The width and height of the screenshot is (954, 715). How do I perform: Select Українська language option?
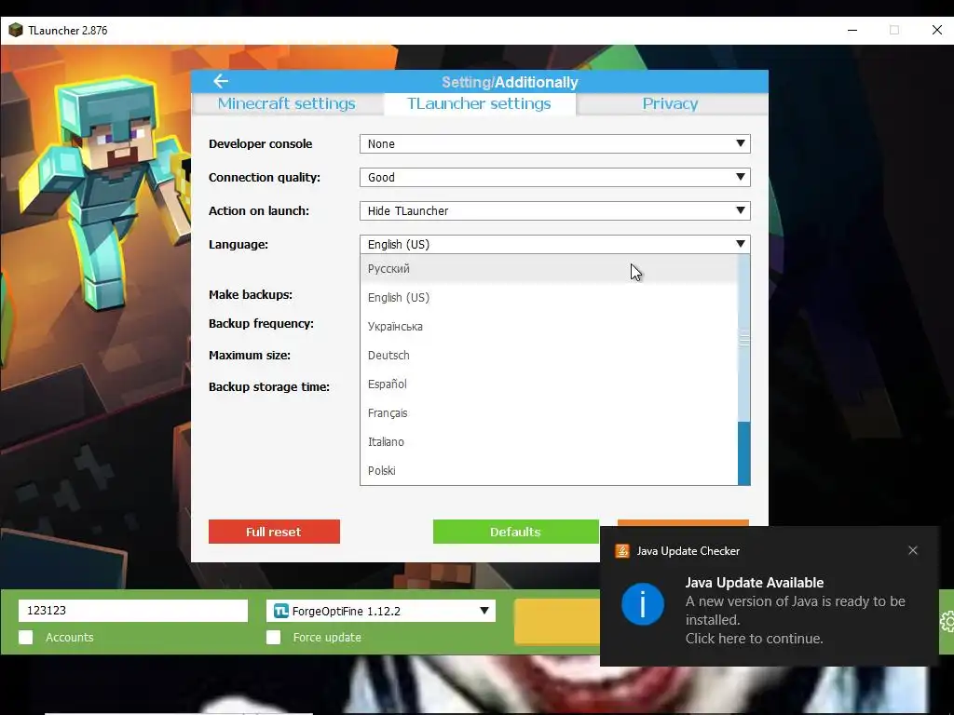549,327
